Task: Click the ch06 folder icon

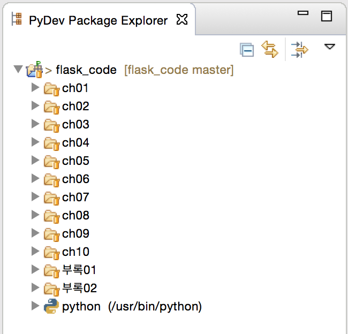Action: (x=51, y=180)
